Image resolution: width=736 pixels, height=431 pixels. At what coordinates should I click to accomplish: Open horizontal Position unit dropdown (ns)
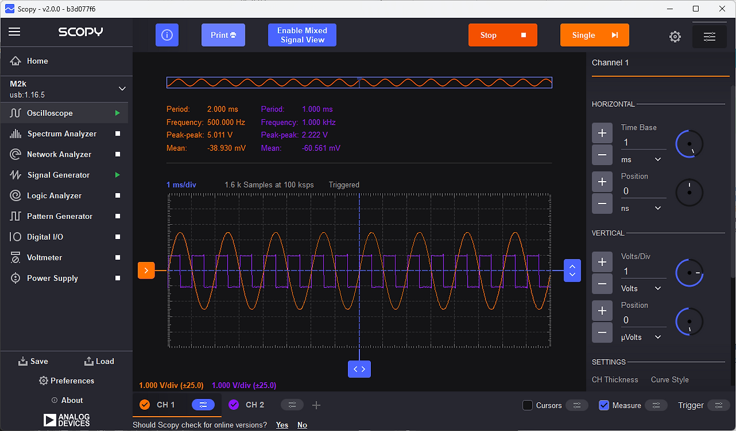coord(642,208)
